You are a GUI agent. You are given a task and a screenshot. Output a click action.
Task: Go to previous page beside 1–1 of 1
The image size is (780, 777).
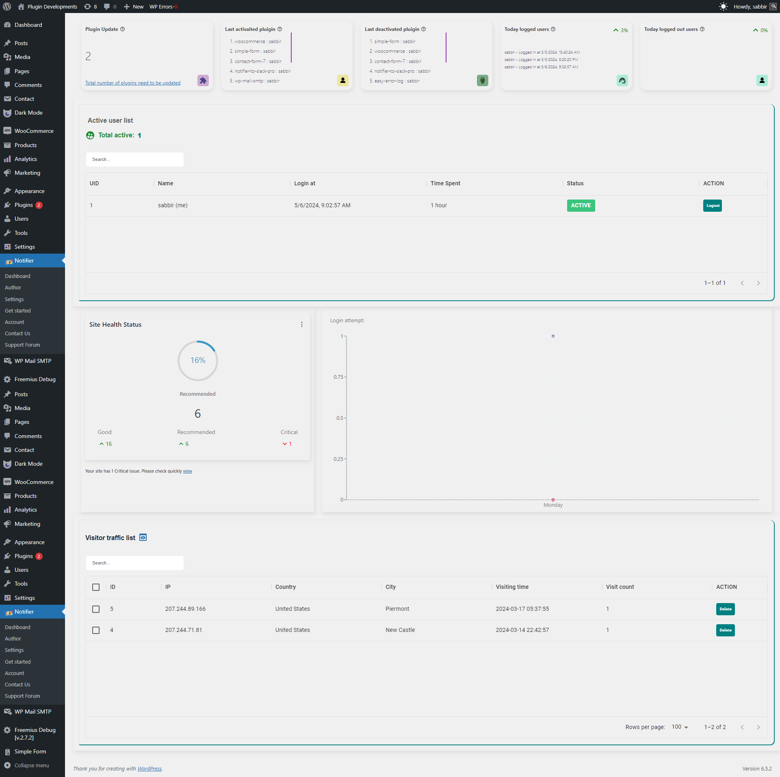coord(742,283)
